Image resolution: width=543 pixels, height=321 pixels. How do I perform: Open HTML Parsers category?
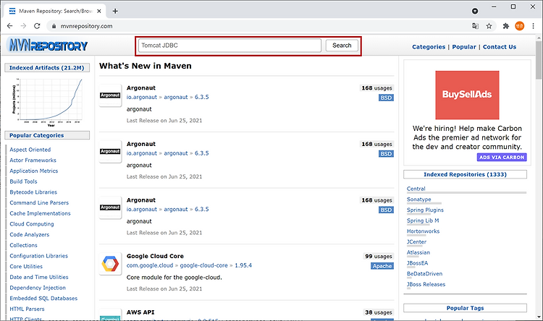click(27, 309)
